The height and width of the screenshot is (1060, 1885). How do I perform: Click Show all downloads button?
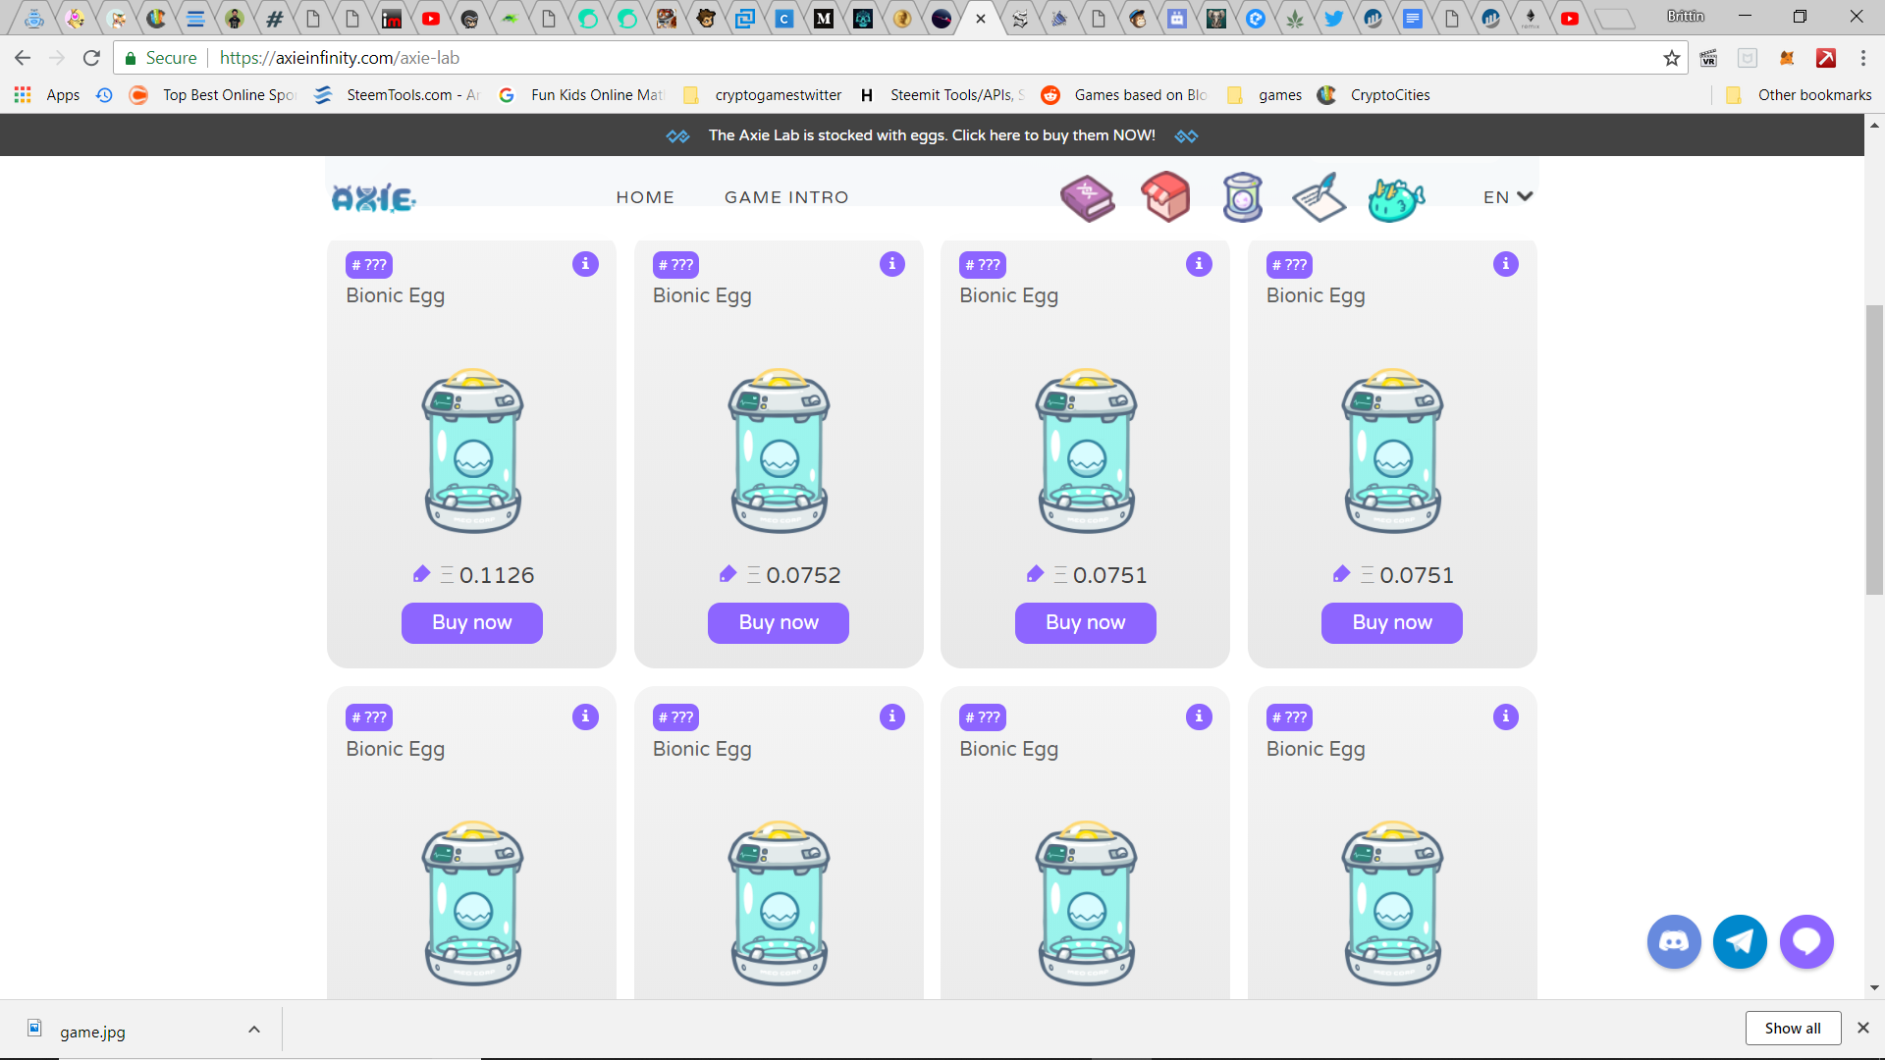click(x=1793, y=1028)
